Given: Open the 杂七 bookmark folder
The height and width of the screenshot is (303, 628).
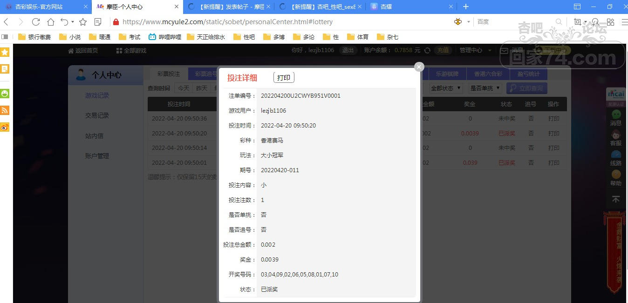Looking at the screenshot, I should point(388,37).
